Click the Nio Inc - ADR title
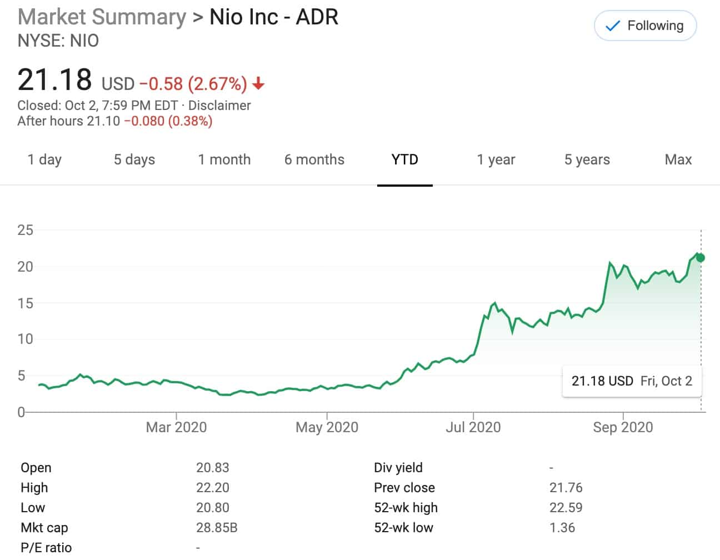 coord(273,17)
